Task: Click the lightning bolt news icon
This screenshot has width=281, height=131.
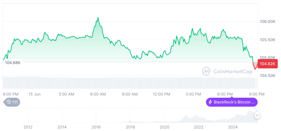Action: coord(210,102)
